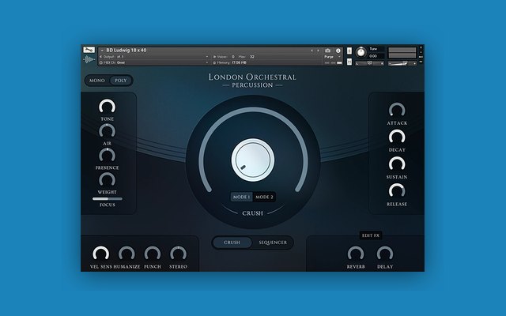
Task: Switch to the Crush tab
Action: coord(232,243)
